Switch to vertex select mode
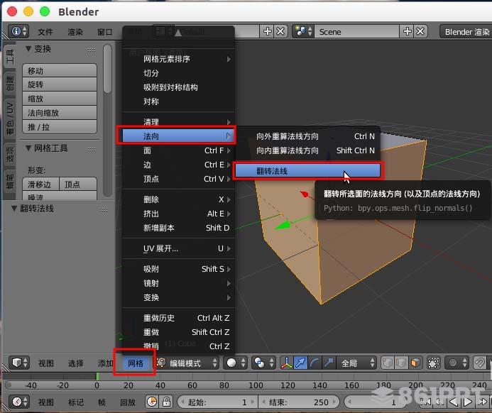Viewport: 492px width, 413px height. pyautogui.click(x=388, y=363)
